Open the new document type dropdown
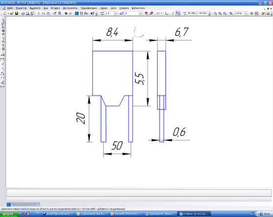 (8, 13)
